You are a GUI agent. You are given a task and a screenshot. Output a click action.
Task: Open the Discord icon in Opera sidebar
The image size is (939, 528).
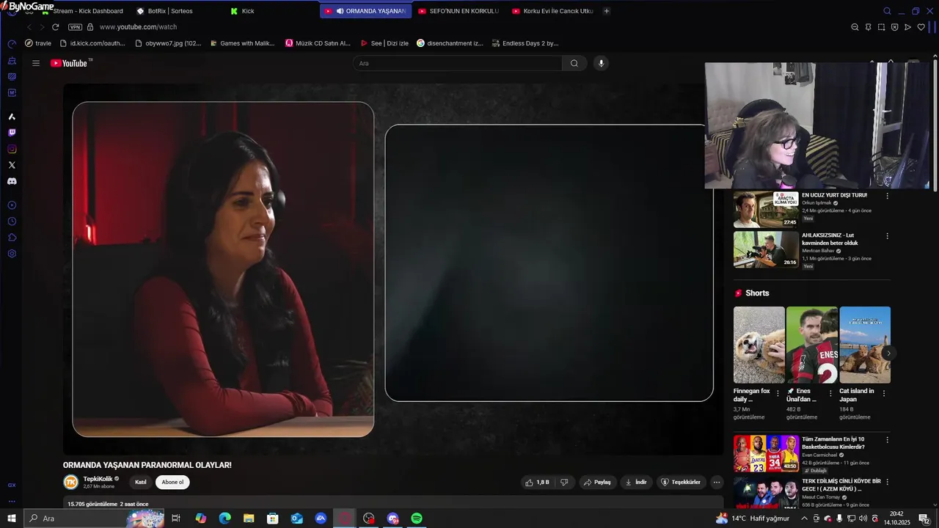point(12,181)
